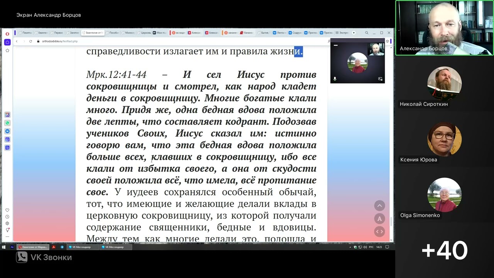This screenshot has height=278, width=494.
Task: Show hidden tray icons chevron
Action: pyautogui.click(x=350, y=247)
